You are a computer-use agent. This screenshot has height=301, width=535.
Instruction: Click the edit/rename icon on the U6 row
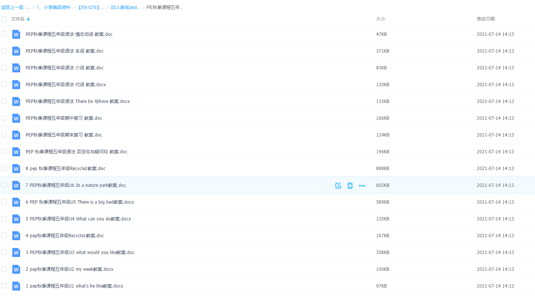point(338,185)
